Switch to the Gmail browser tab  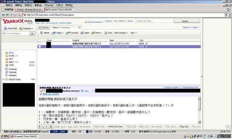(29, 10)
